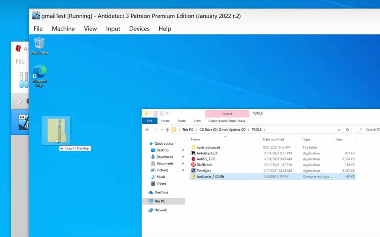Switch to the Explorer View ribbon tab
380x237 pixels.
click(x=197, y=121)
